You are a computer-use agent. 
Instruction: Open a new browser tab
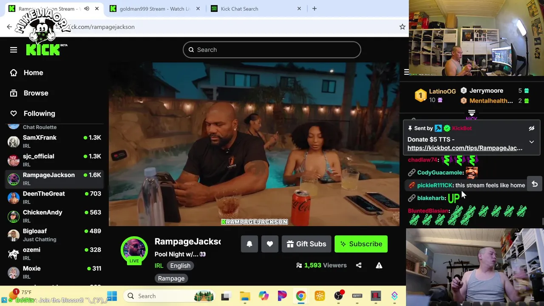[x=314, y=8]
